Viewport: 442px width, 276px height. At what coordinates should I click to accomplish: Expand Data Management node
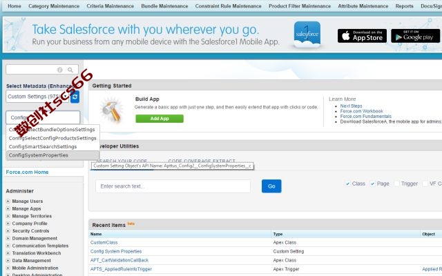click(x=8, y=261)
